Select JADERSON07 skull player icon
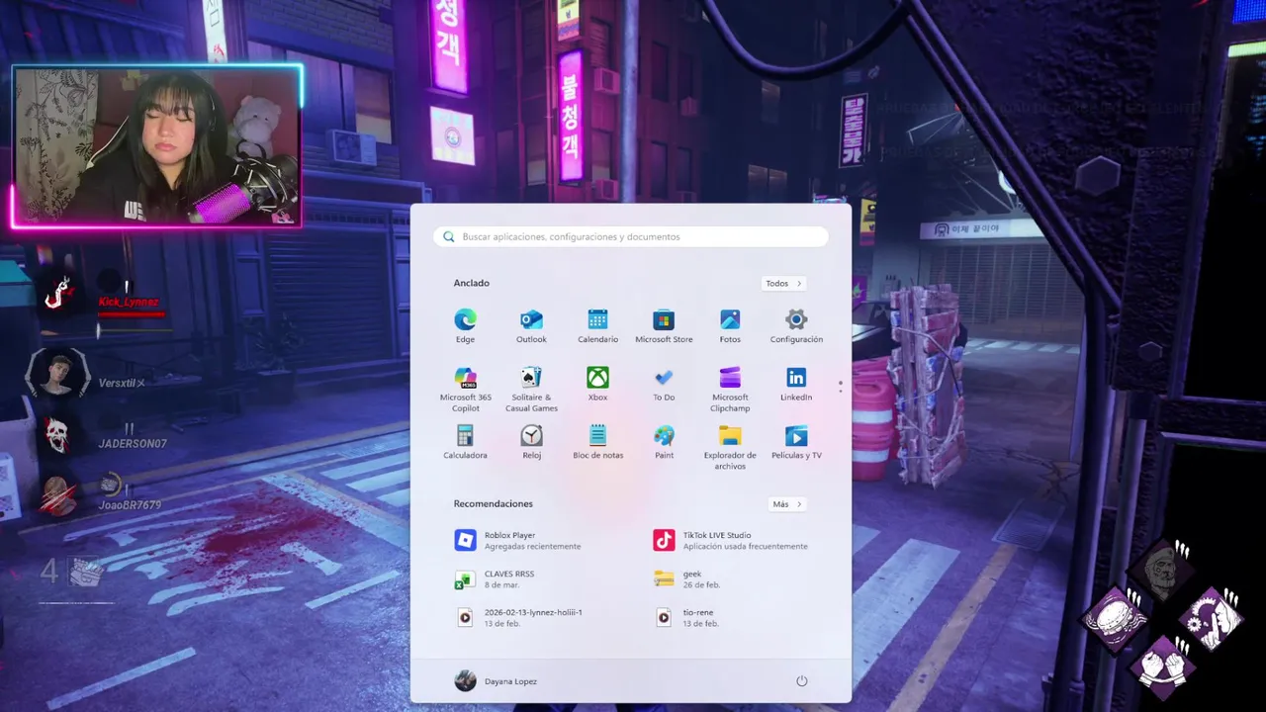The width and height of the screenshot is (1266, 712). pyautogui.click(x=56, y=436)
